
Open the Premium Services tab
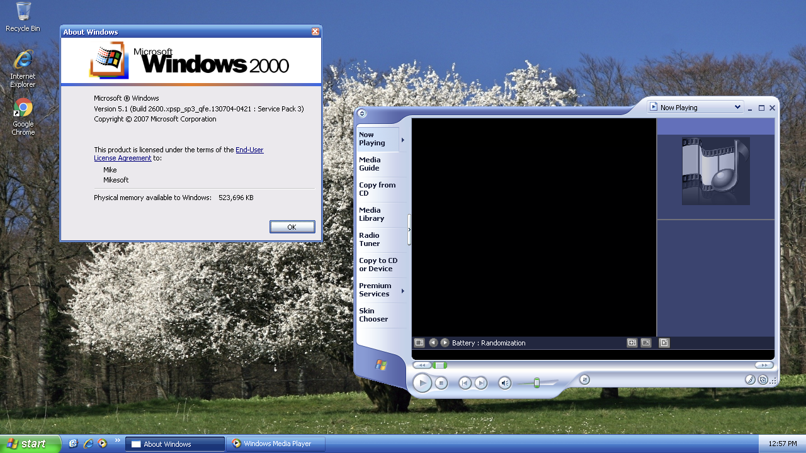click(x=377, y=290)
